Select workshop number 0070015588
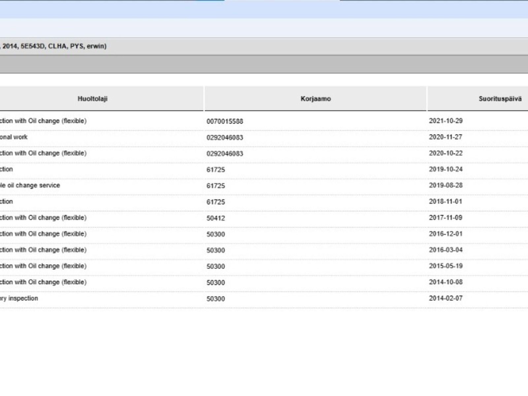 pos(225,121)
